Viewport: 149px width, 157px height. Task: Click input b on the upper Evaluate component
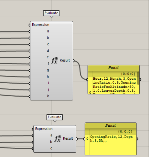click(48, 38)
